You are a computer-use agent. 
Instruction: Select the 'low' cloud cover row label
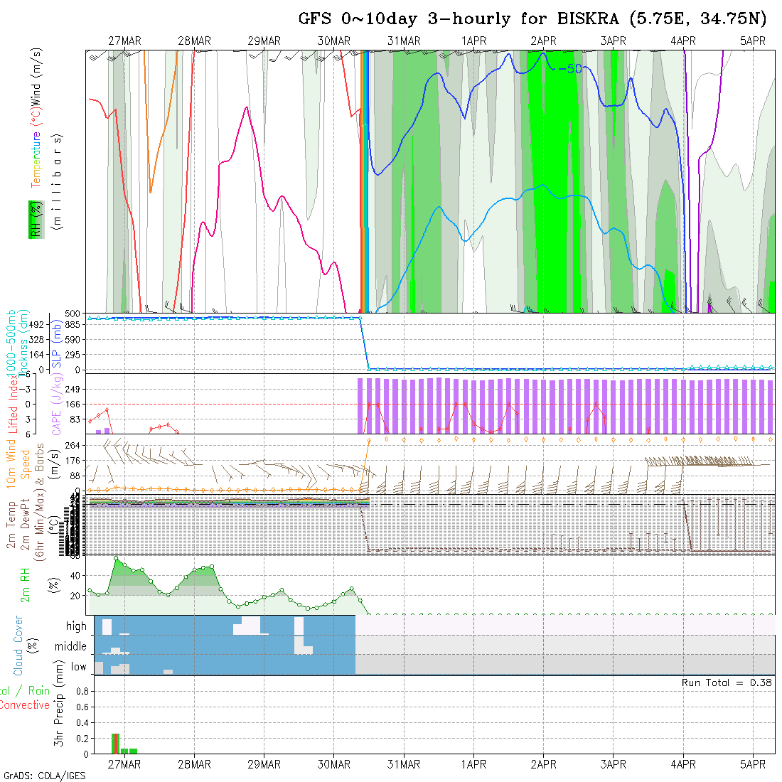78,667
